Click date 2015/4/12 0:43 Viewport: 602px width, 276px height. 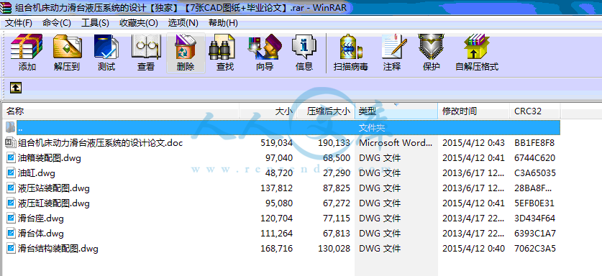point(473,143)
